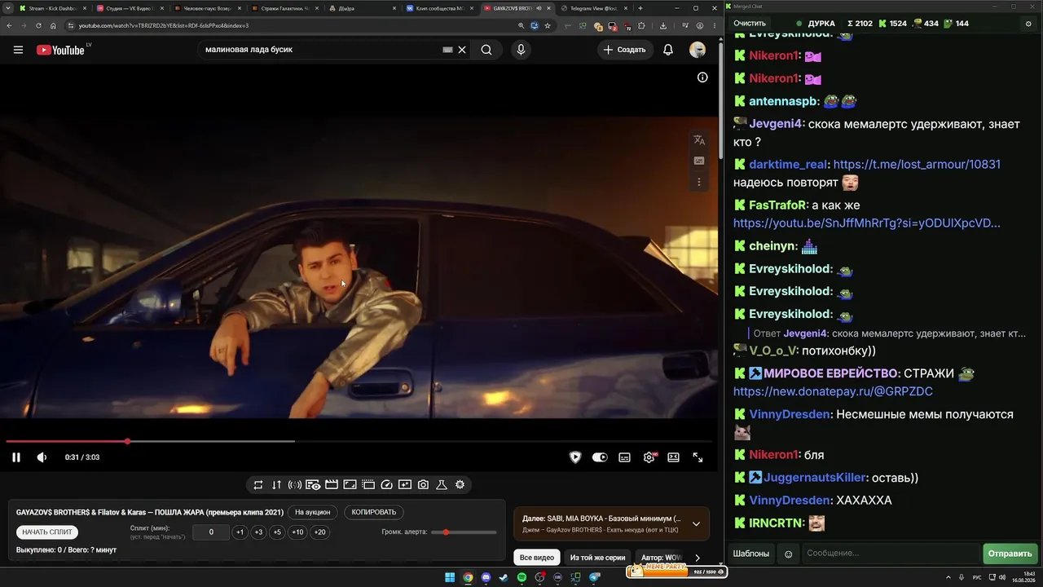Click the Отправить send button

click(1010, 554)
